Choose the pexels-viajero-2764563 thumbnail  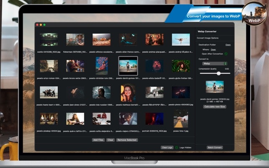[x=128, y=119]
